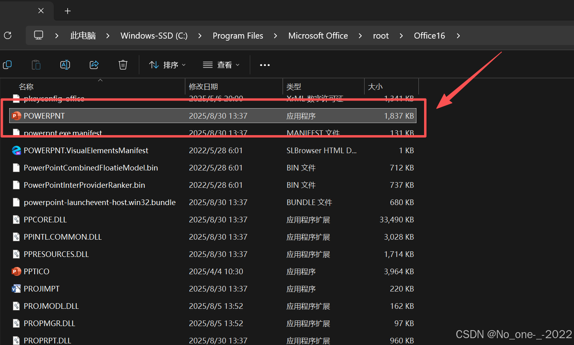574x345 pixels.
Task: Click the computer monitor icon in address bar
Action: click(39, 35)
